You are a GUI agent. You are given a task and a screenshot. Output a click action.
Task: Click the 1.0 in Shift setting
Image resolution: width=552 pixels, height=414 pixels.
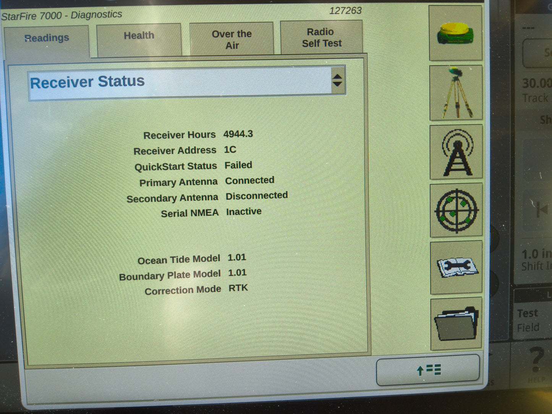(535, 260)
